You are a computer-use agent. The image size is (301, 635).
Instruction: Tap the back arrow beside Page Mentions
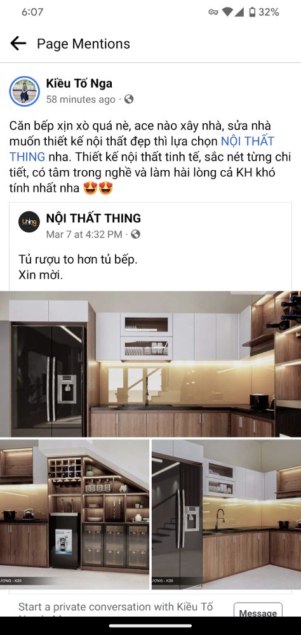18,43
